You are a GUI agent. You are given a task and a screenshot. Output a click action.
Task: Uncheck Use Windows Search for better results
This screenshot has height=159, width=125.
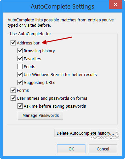tap(20, 74)
